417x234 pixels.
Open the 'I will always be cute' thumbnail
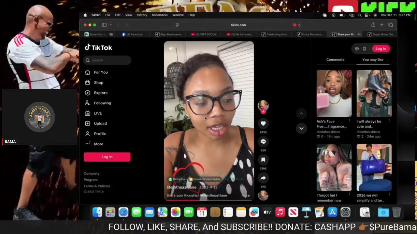pyautogui.click(x=374, y=93)
